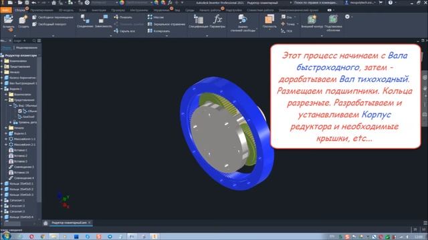Click the browser panel menu icon
The image size is (428, 240).
click(x=39, y=41)
